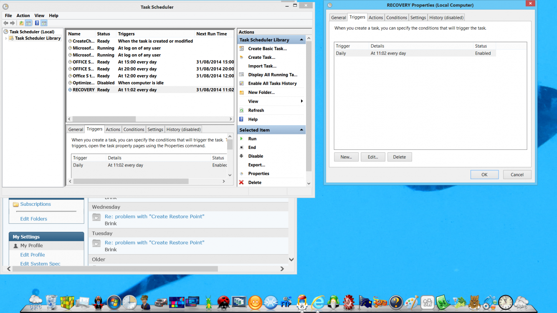Screen dimensions: 557x313
Task: Open Edit Profile link under My Settings
Action: coord(33,255)
